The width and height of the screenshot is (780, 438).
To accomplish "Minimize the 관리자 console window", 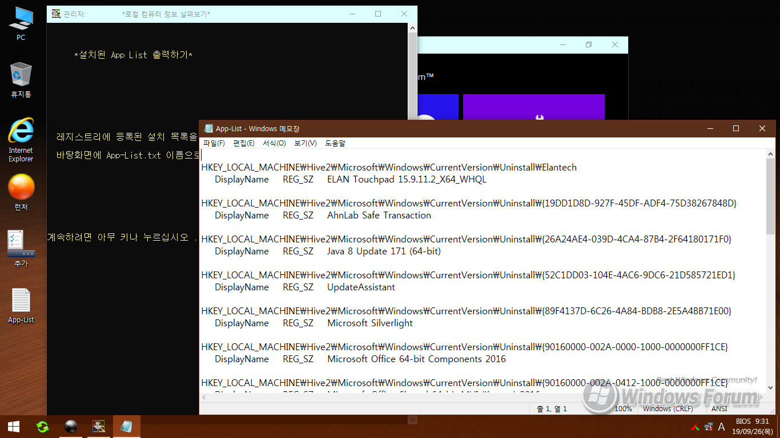I will (352, 14).
